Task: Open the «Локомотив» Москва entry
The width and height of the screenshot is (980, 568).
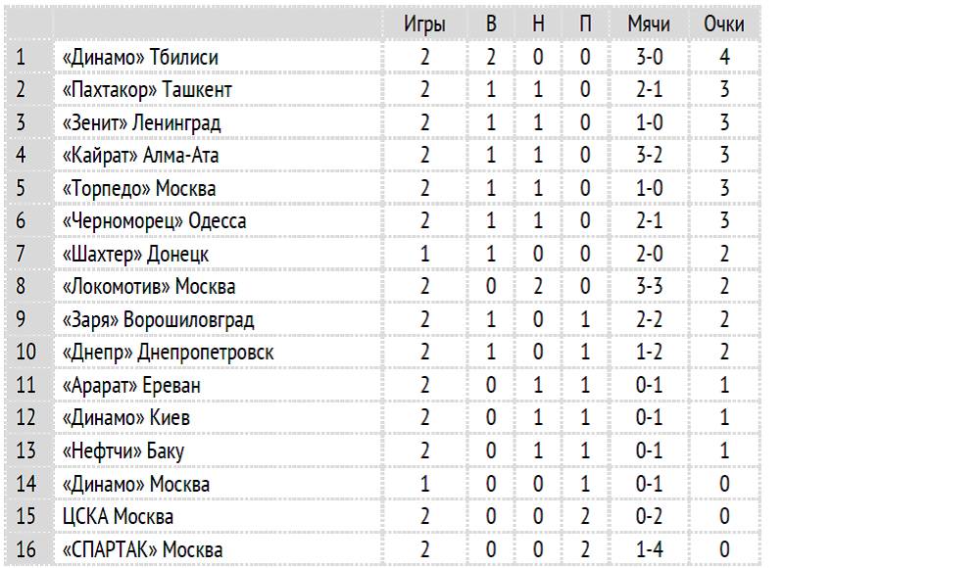Action: pos(149,287)
